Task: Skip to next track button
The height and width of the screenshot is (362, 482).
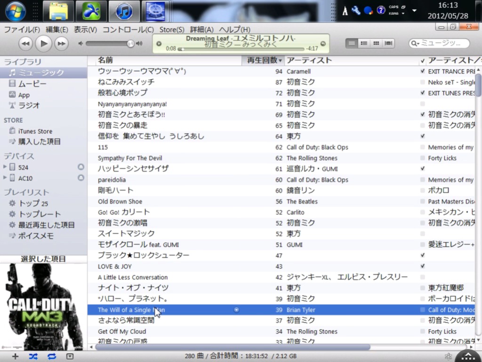Action: click(x=62, y=44)
